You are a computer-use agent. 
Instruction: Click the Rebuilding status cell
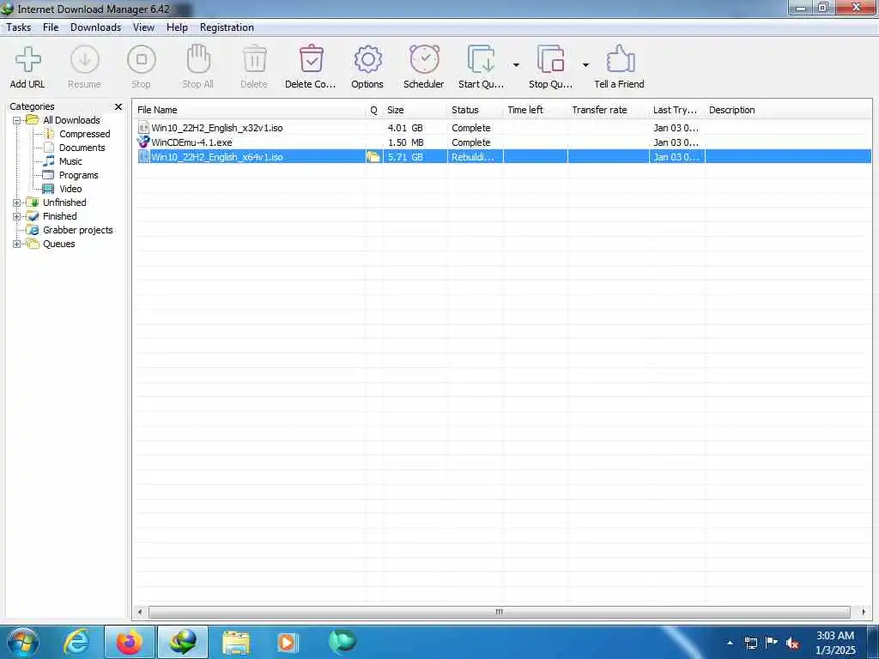(x=473, y=158)
